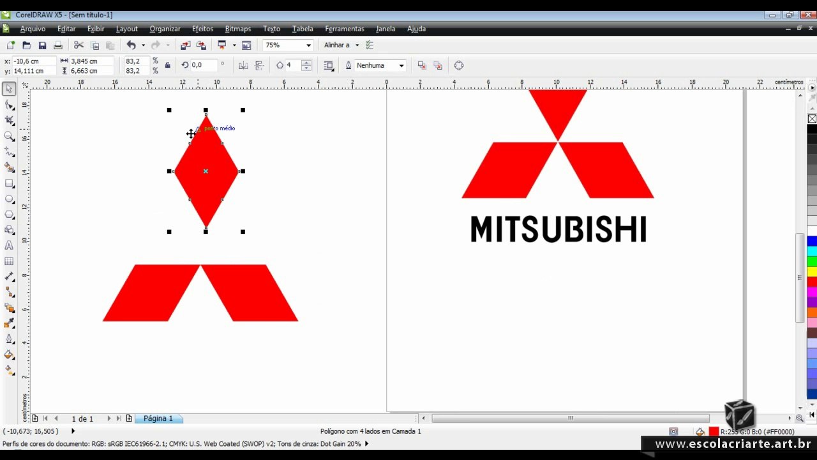This screenshot has height=460, width=817.
Task: Click the horizontal scrollbar thumb
Action: tap(570, 418)
